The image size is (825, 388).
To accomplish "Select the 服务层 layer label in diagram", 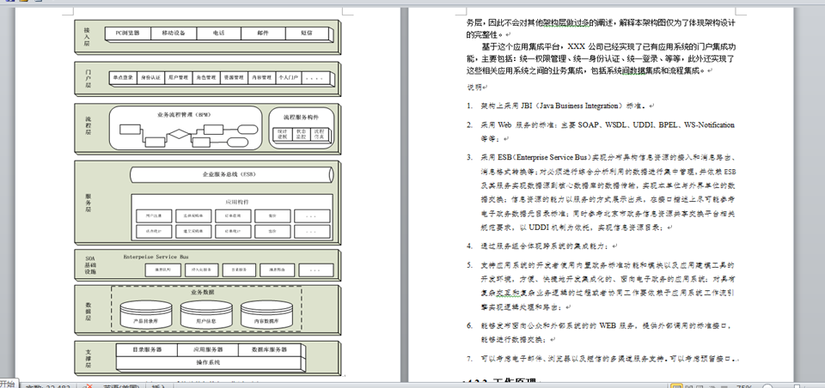I will pos(89,203).
